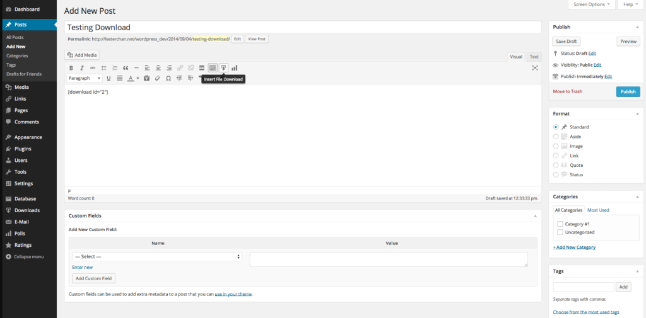The height and width of the screenshot is (318, 646).
Task: Click the Insert File Download button
Action: tap(224, 68)
